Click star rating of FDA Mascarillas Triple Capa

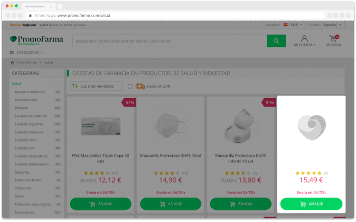97,173
